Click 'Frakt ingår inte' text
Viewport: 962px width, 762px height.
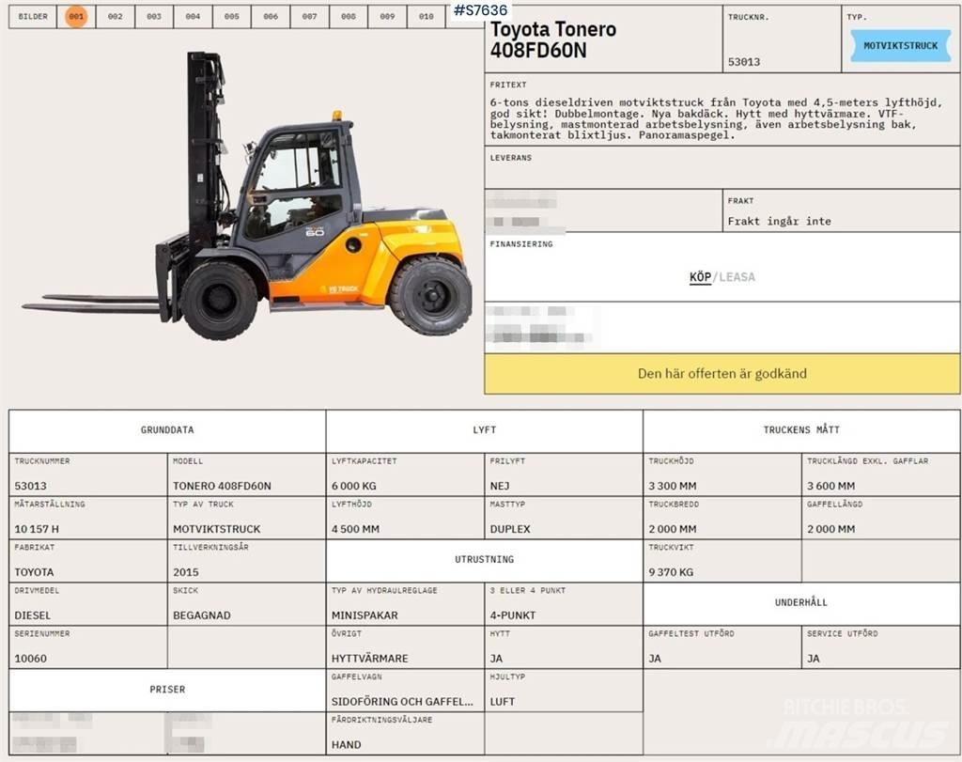(779, 221)
